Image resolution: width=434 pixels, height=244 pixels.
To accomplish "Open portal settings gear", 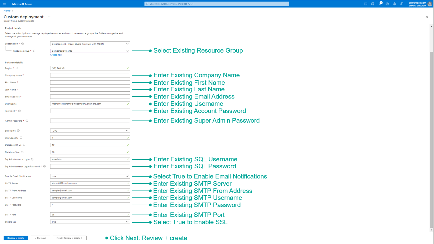I will pyautogui.click(x=387, y=4).
